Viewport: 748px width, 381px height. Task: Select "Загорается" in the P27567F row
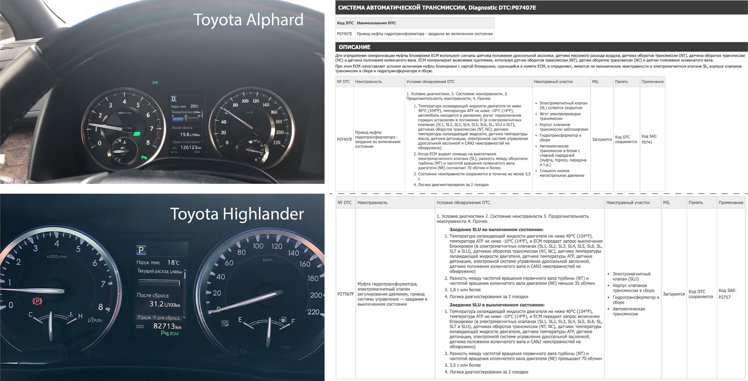(x=674, y=294)
